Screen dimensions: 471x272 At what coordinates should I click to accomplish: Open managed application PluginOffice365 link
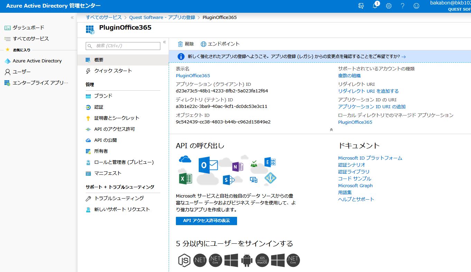(x=355, y=122)
